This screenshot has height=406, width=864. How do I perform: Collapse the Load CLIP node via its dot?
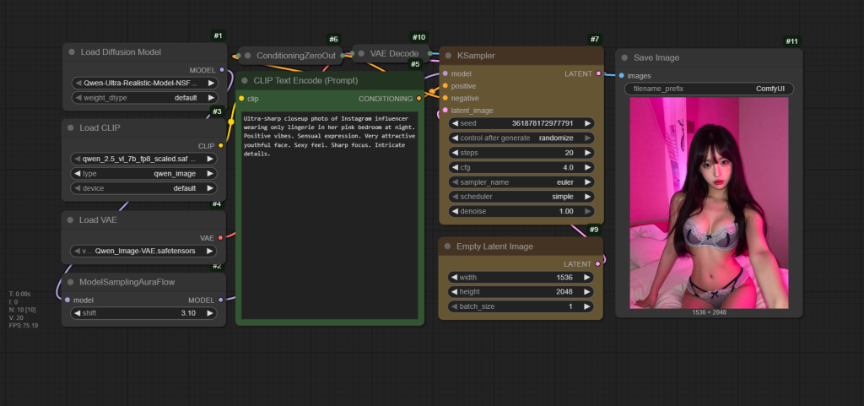(x=72, y=127)
